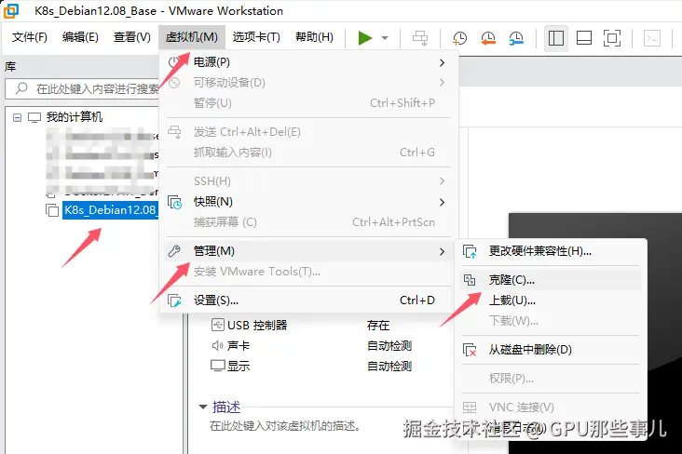The width and height of the screenshot is (682, 454).
Task: Open the snapshot manager wrench clock icon
Action: click(516, 38)
